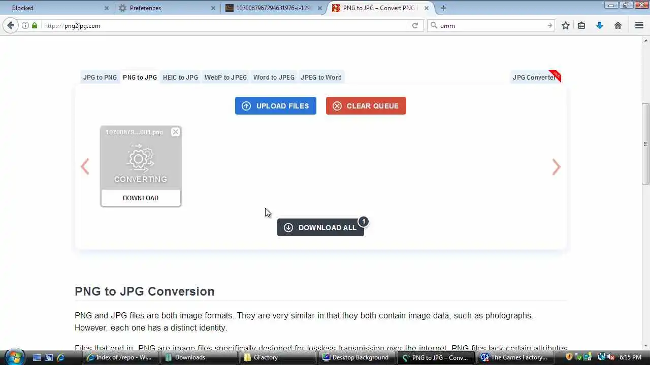Open the downloads arrow in toolbar
Screen dimensions: 650x365
pyautogui.click(x=600, y=25)
